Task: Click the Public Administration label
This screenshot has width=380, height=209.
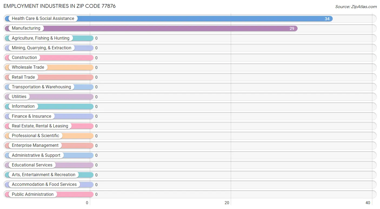Action: (x=33, y=194)
